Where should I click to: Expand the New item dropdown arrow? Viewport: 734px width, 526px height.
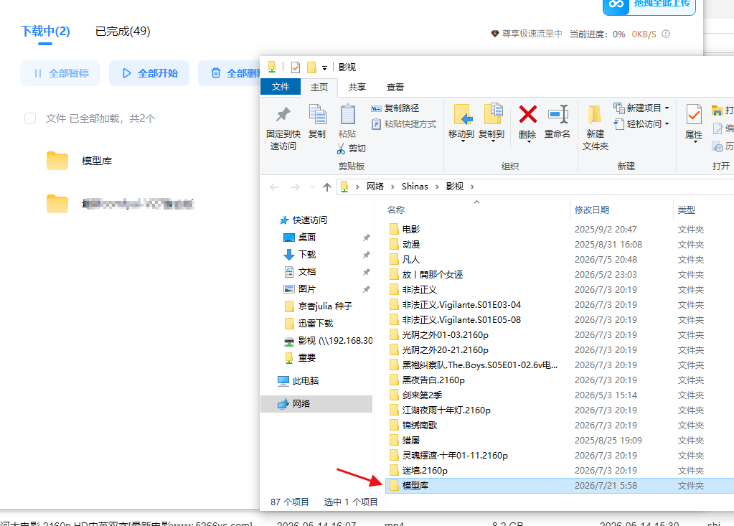667,108
